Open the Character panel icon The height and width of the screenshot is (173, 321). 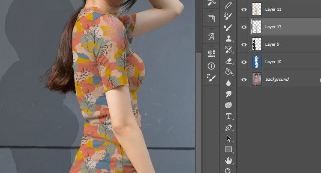tap(211, 36)
